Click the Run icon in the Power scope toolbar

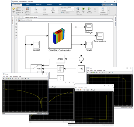pos(93,73)
